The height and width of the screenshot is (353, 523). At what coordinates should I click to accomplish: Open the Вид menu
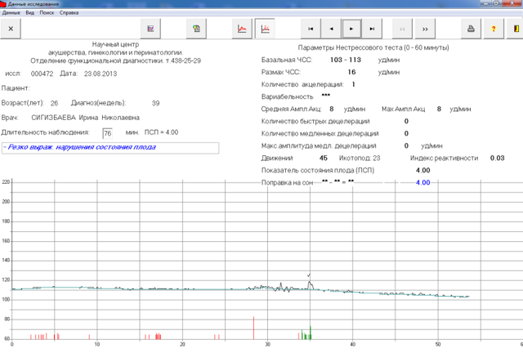29,13
